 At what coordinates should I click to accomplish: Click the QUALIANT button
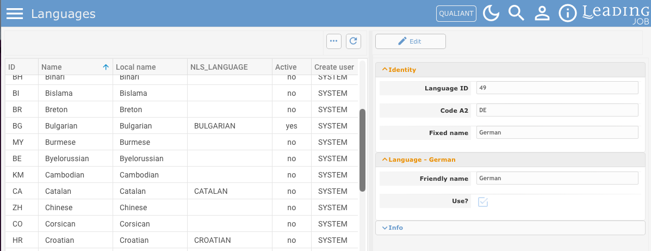point(456,13)
